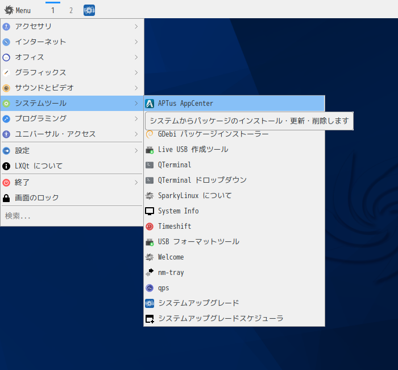This screenshot has height=370, width=398.
Task: Expand the グラフィックス submenu arrow
Action: pos(136,73)
